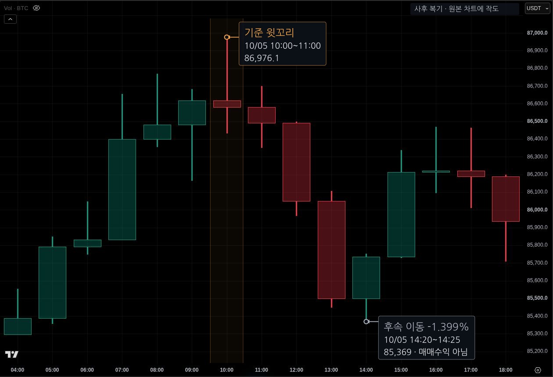Click the Vol · BTC legend label
This screenshot has width=553, height=377.
tap(16, 8)
